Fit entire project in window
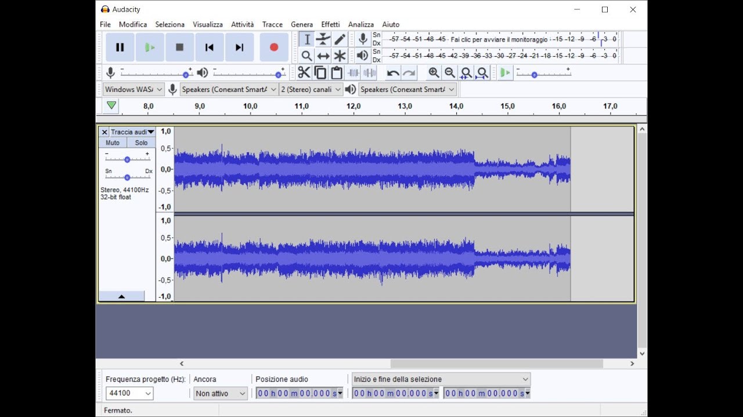Viewport: 743px width, 417px height. tap(482, 72)
